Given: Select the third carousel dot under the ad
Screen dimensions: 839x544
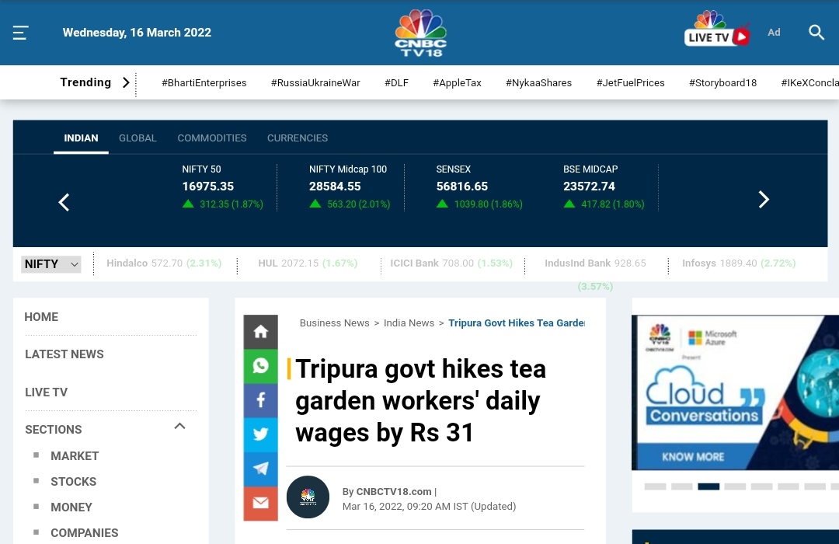Looking at the screenshot, I should tap(708, 486).
